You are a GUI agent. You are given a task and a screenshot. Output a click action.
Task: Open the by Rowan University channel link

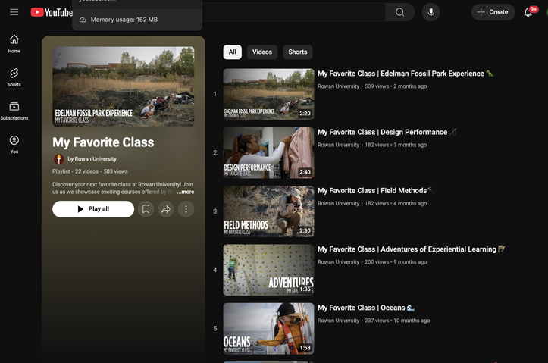pyautogui.click(x=92, y=159)
